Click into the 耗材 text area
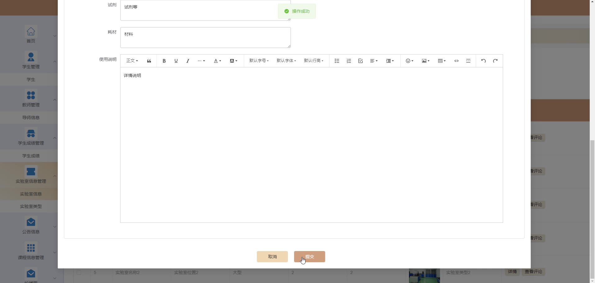Image resolution: width=595 pixels, height=283 pixels. point(206,38)
